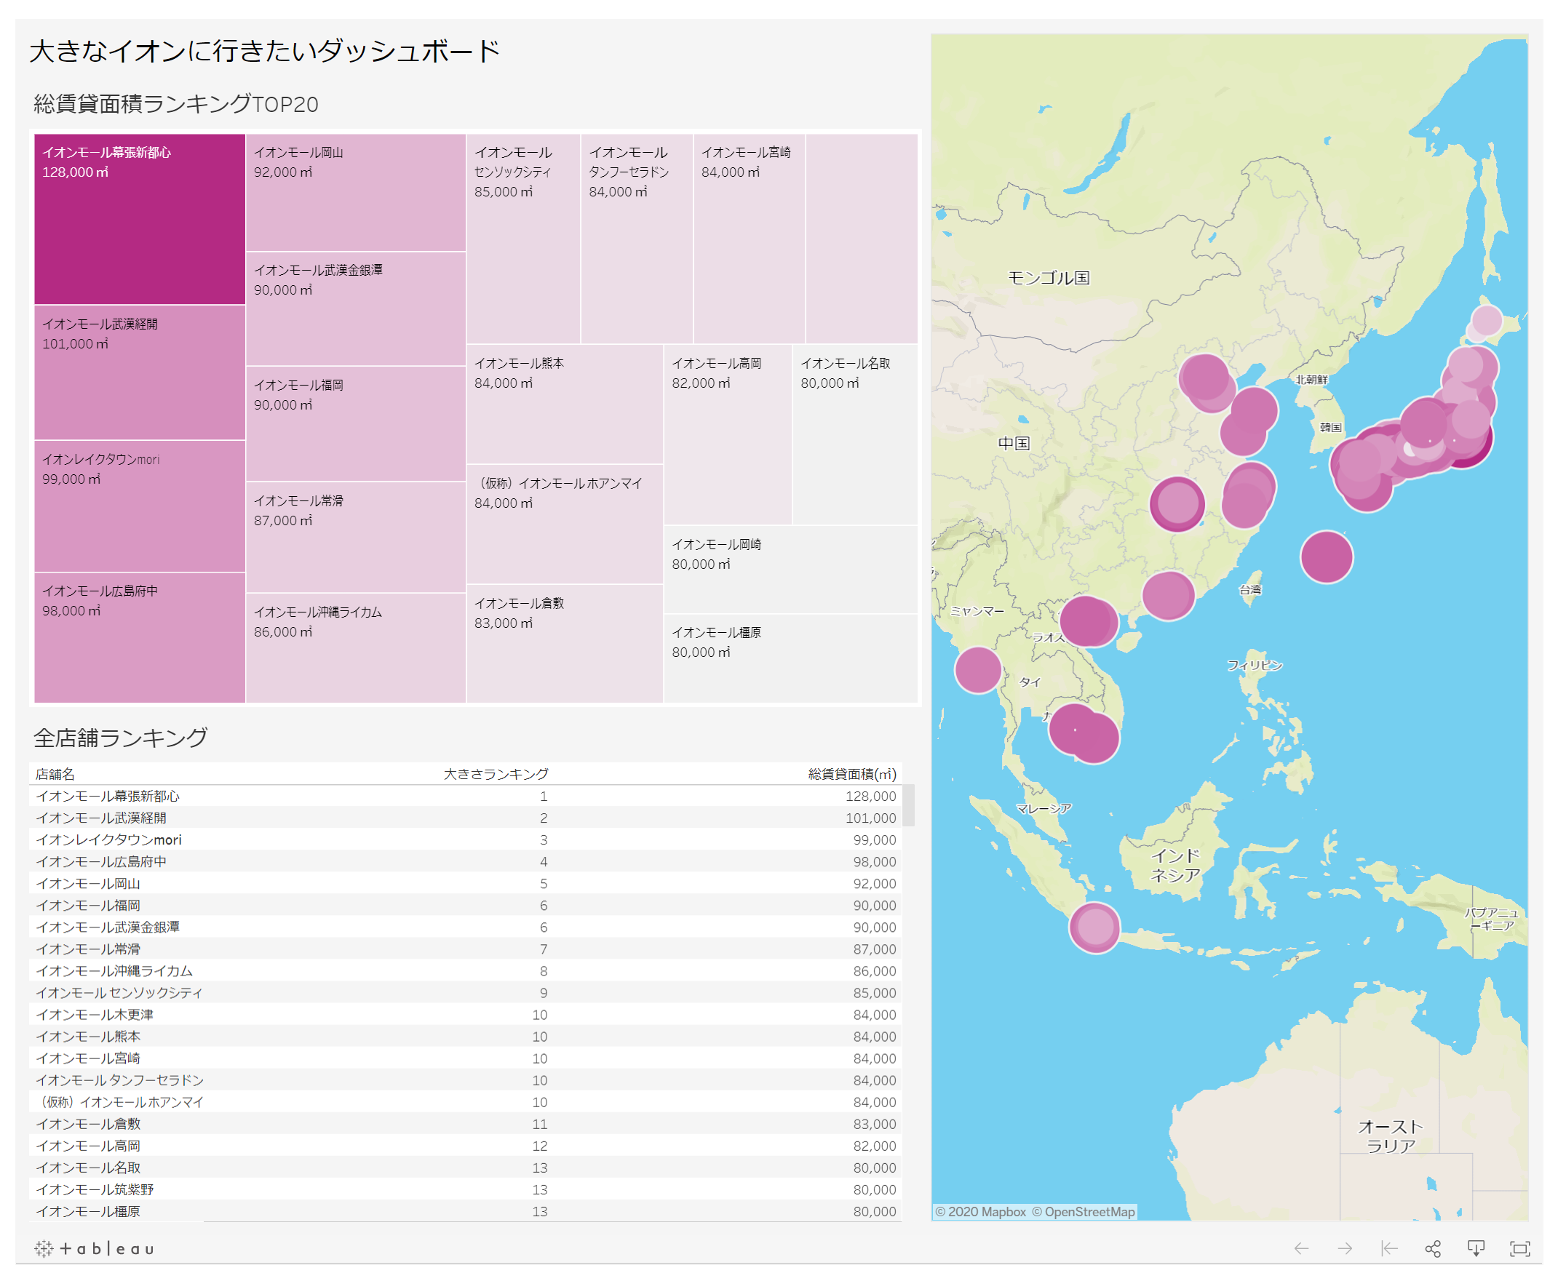Click the イオンモール橿原 table row name
Screen dimensions: 1558x1273
[x=87, y=1212]
